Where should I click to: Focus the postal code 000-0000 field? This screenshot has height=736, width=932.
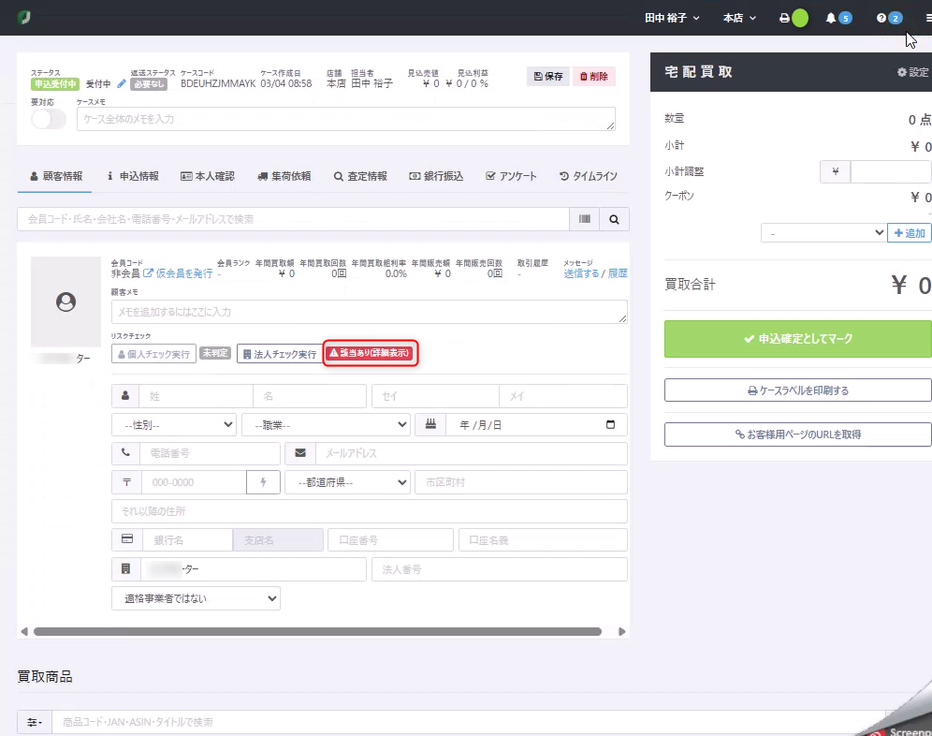[x=194, y=482]
